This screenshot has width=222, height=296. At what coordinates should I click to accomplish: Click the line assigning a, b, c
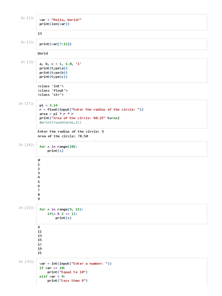(60, 64)
